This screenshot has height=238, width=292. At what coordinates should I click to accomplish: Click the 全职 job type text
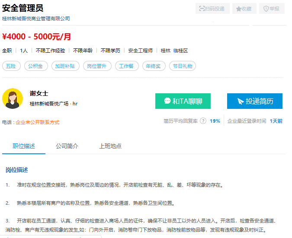tap(7, 51)
